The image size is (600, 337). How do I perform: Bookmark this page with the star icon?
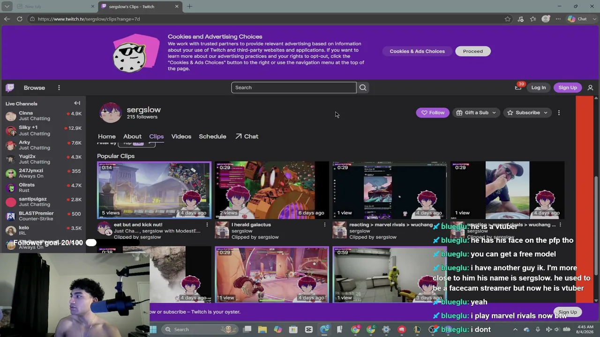point(508,19)
